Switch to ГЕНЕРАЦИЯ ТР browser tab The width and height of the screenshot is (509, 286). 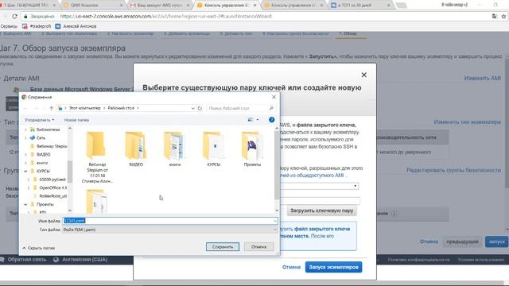click(28, 6)
